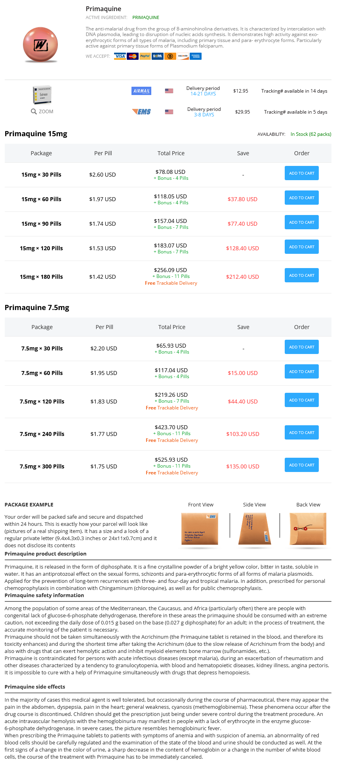Click the Bitcoin payment icon
This screenshot has width=337, height=765.
pos(170,56)
